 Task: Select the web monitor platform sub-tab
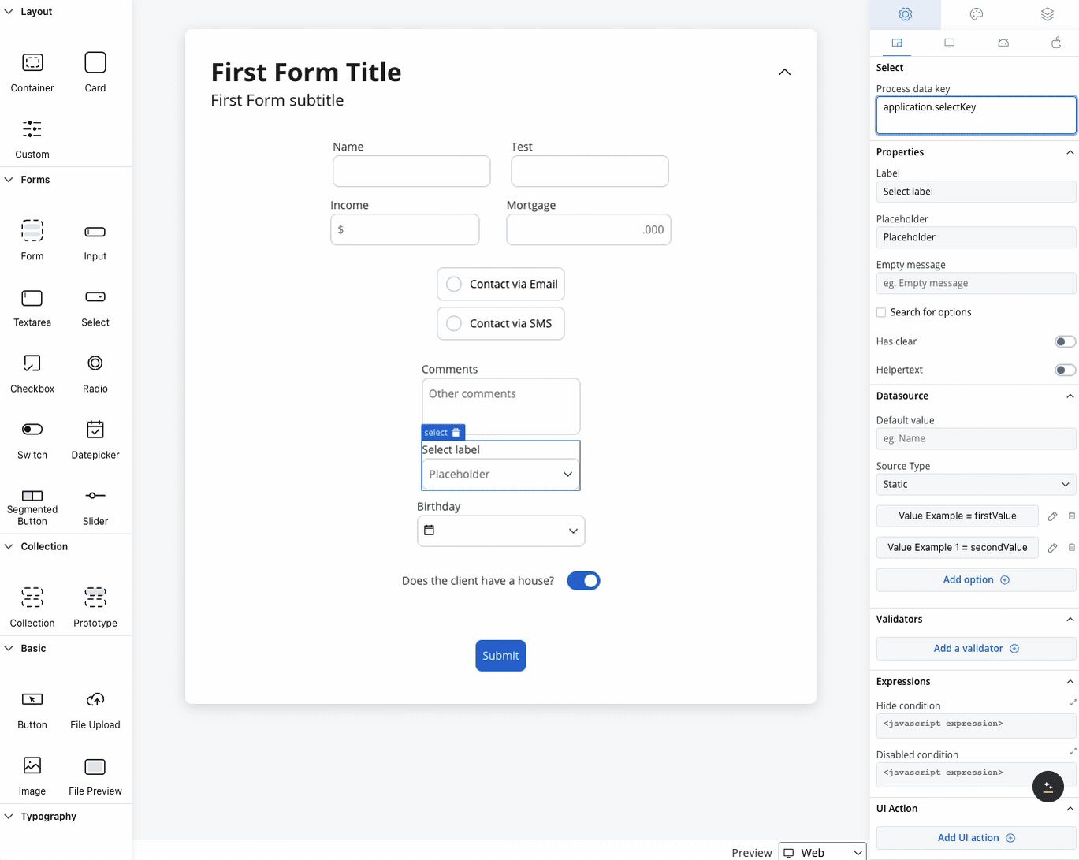949,43
